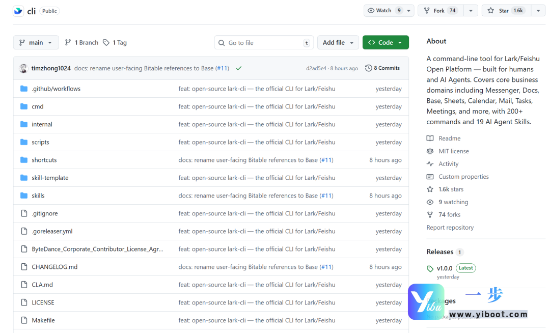The height and width of the screenshot is (333, 550).
Task: Click the timzhong1024 author avatar
Action: [x=23, y=68]
